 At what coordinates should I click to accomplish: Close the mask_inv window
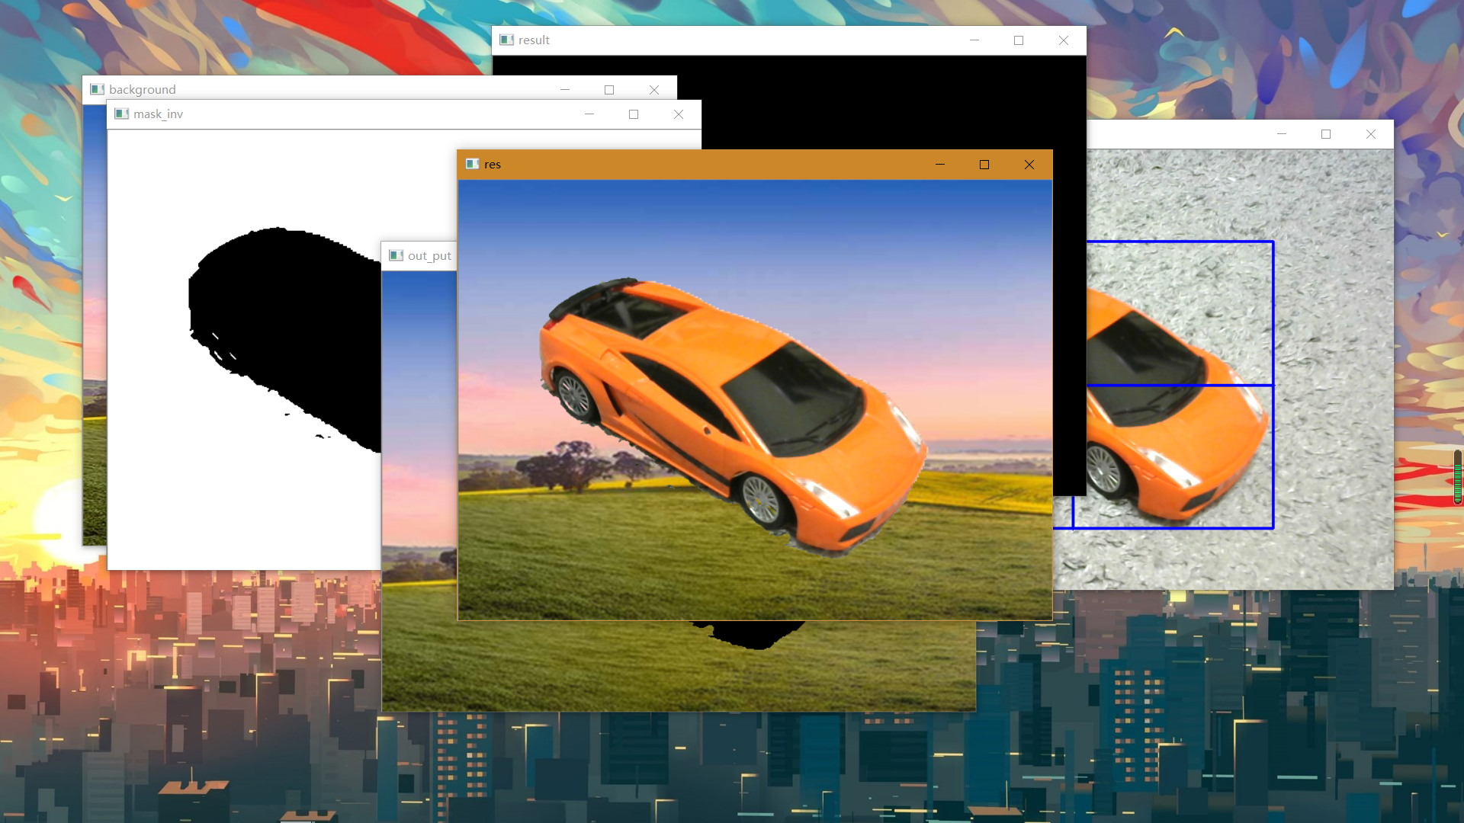click(678, 114)
